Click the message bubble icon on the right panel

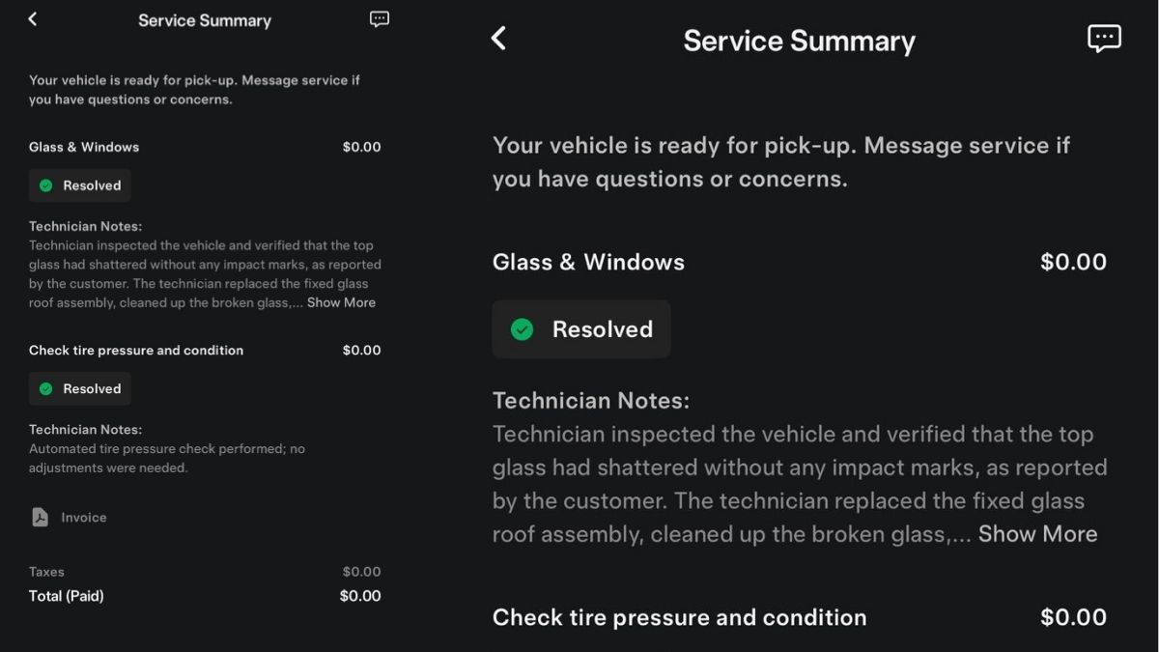(x=1104, y=38)
